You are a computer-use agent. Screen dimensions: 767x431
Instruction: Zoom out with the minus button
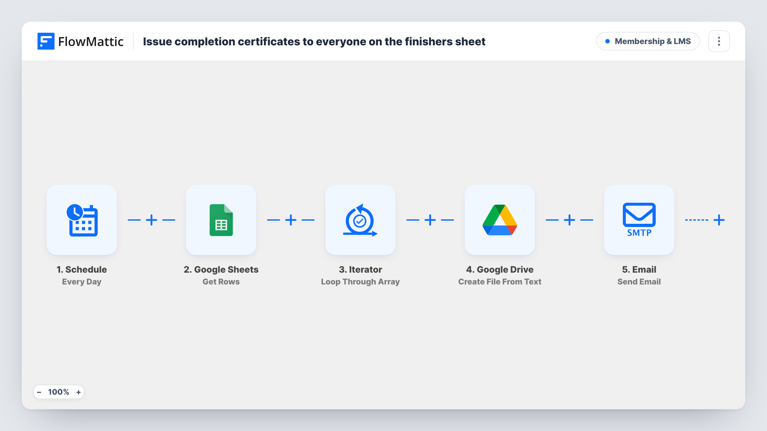click(39, 392)
